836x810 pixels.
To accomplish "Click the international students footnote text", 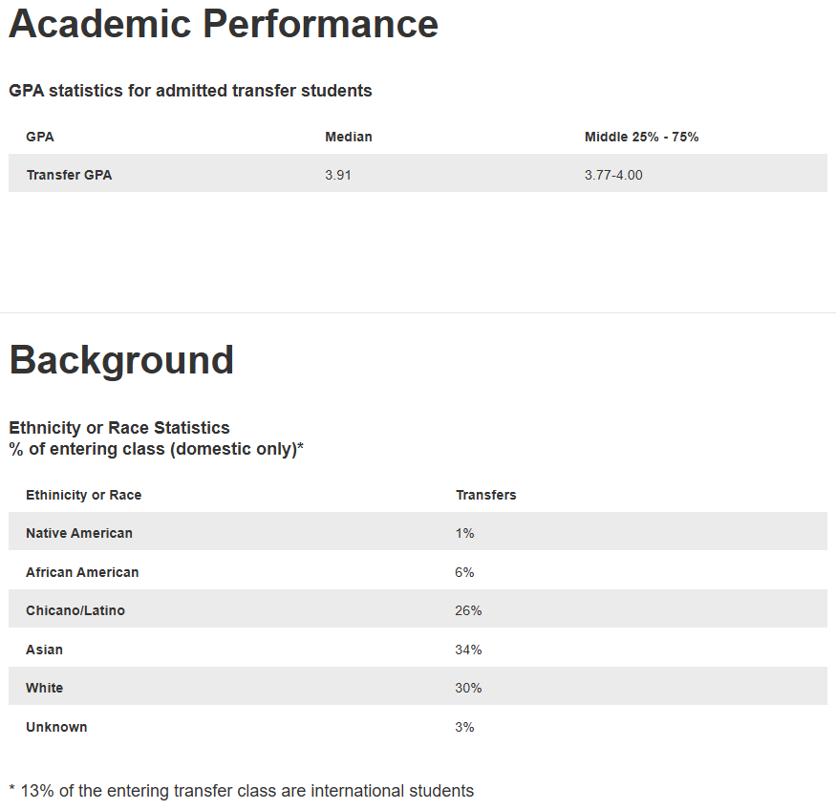I will coord(241,791).
